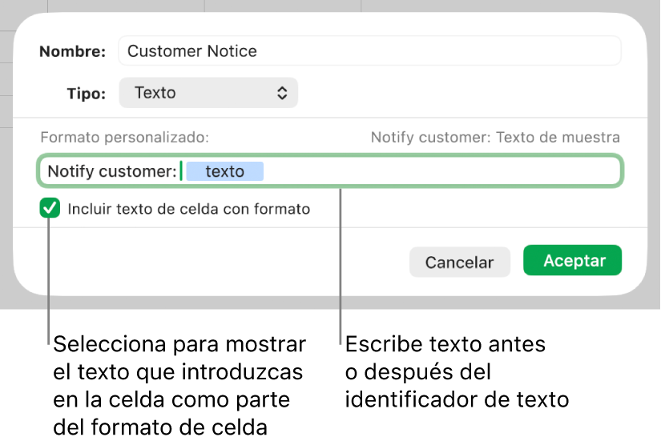Screen dimensions: 661x441
Task: Uncheck Incluir texto de celda con formato
Action: click(50, 208)
